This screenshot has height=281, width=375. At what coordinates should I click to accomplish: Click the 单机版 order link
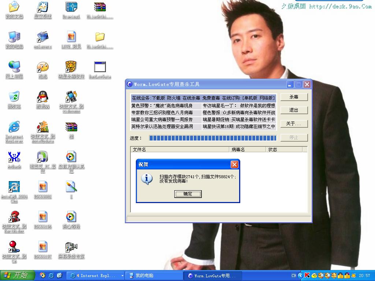point(250,98)
